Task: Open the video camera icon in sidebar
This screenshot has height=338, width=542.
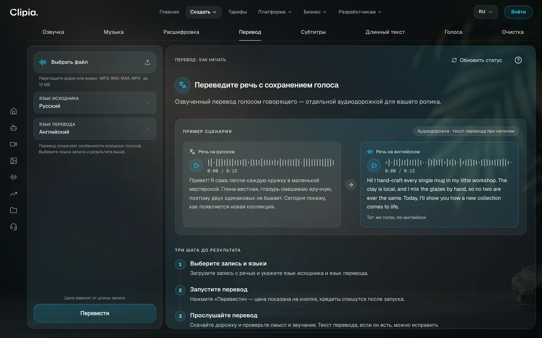Action: coord(14,144)
